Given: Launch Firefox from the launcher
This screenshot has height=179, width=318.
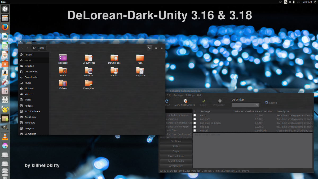Looking at the screenshot, I should pos(5,27).
